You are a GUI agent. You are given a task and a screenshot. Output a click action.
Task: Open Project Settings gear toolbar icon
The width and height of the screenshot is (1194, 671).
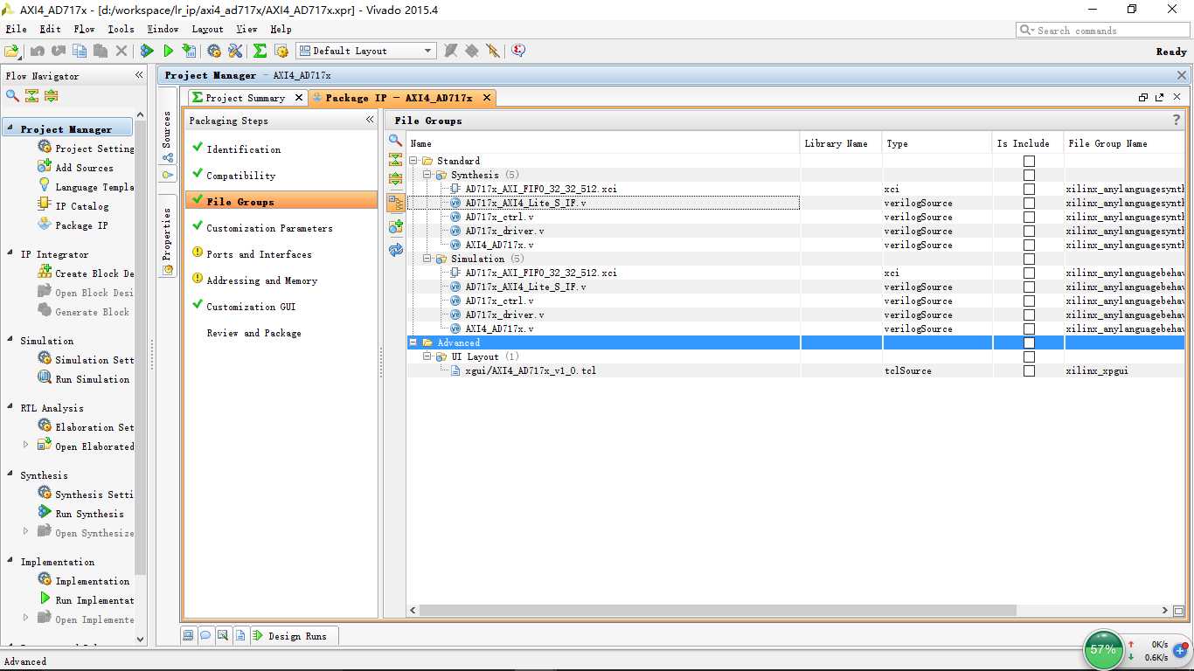[x=214, y=51]
